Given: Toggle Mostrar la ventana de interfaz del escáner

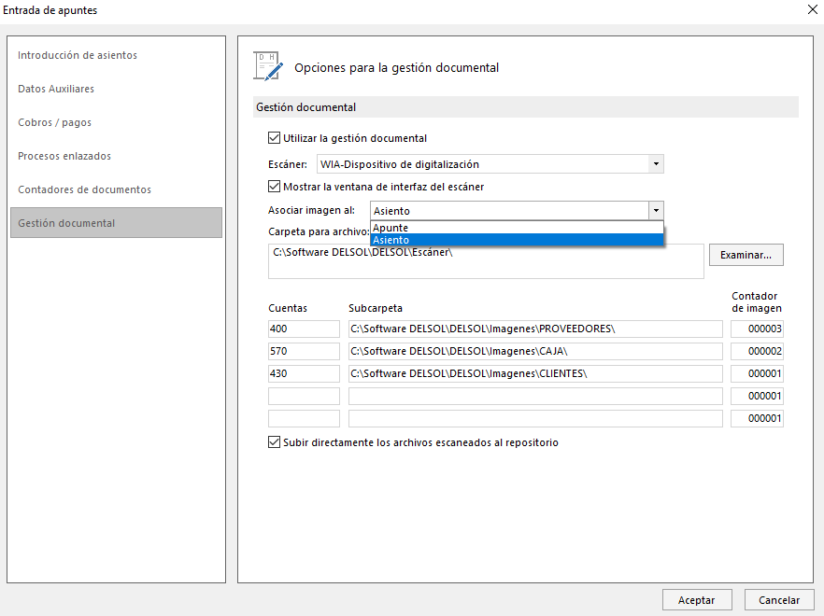Looking at the screenshot, I should (x=274, y=187).
